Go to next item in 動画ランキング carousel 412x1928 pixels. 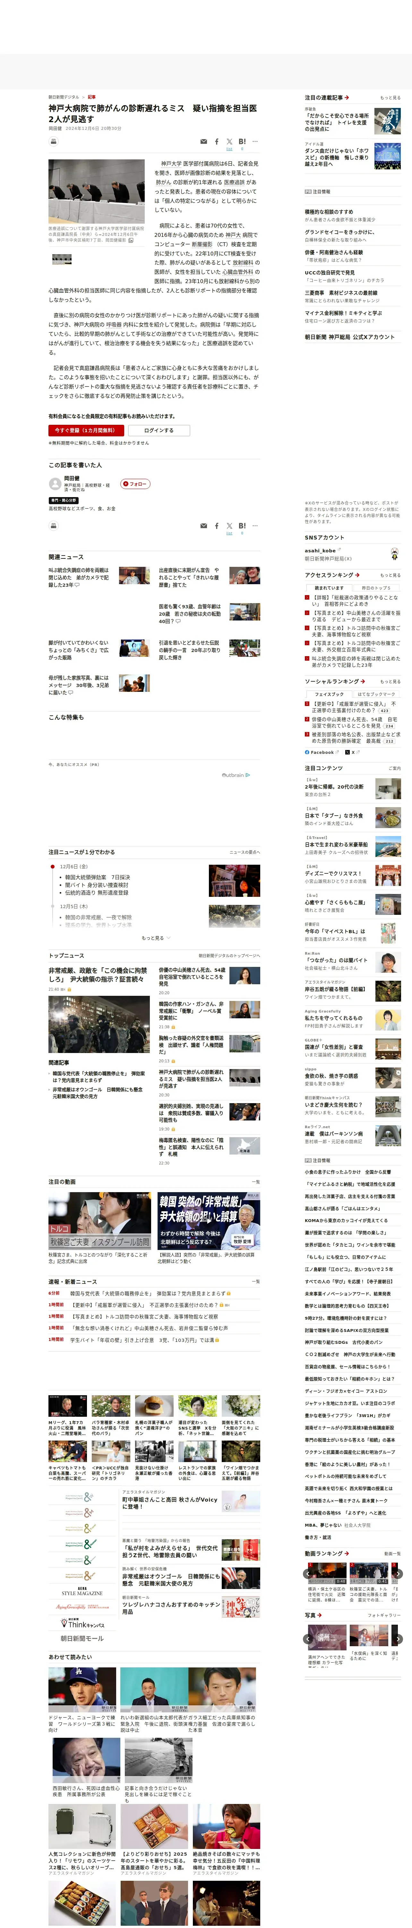[x=398, y=1573]
